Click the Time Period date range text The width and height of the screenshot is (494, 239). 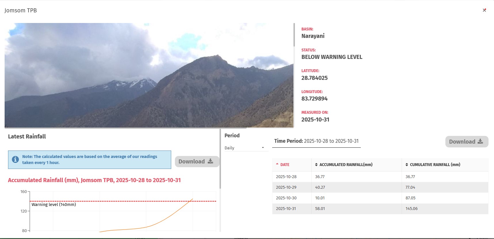coord(331,141)
